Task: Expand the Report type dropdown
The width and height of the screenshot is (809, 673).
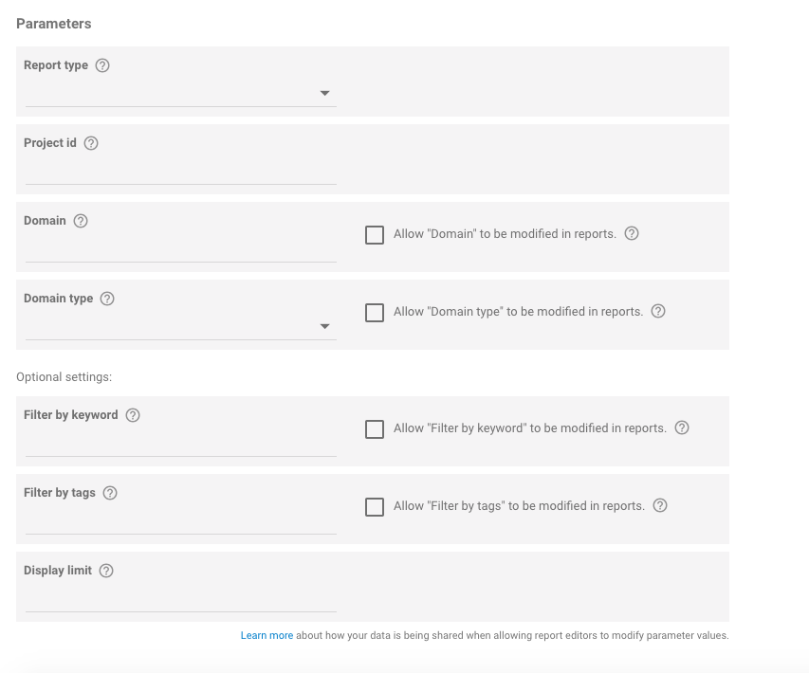Action: pyautogui.click(x=181, y=94)
